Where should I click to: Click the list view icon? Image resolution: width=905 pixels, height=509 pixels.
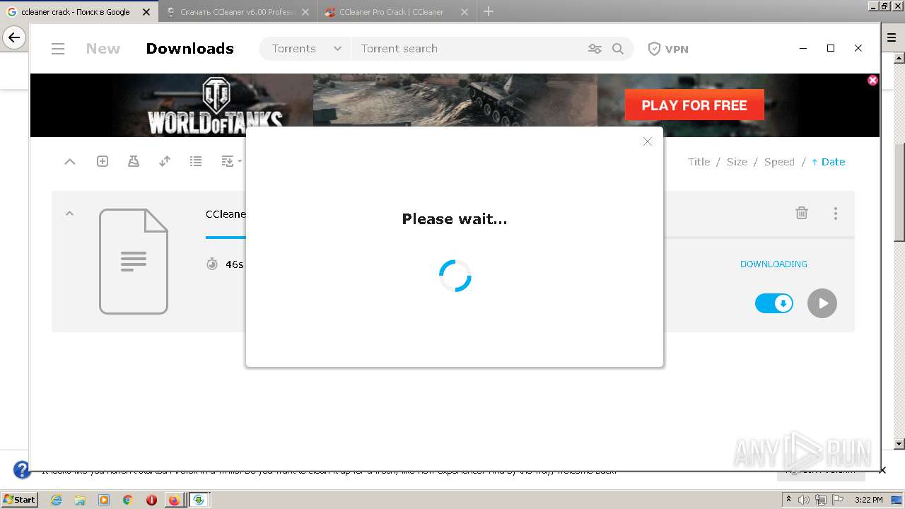tap(196, 161)
